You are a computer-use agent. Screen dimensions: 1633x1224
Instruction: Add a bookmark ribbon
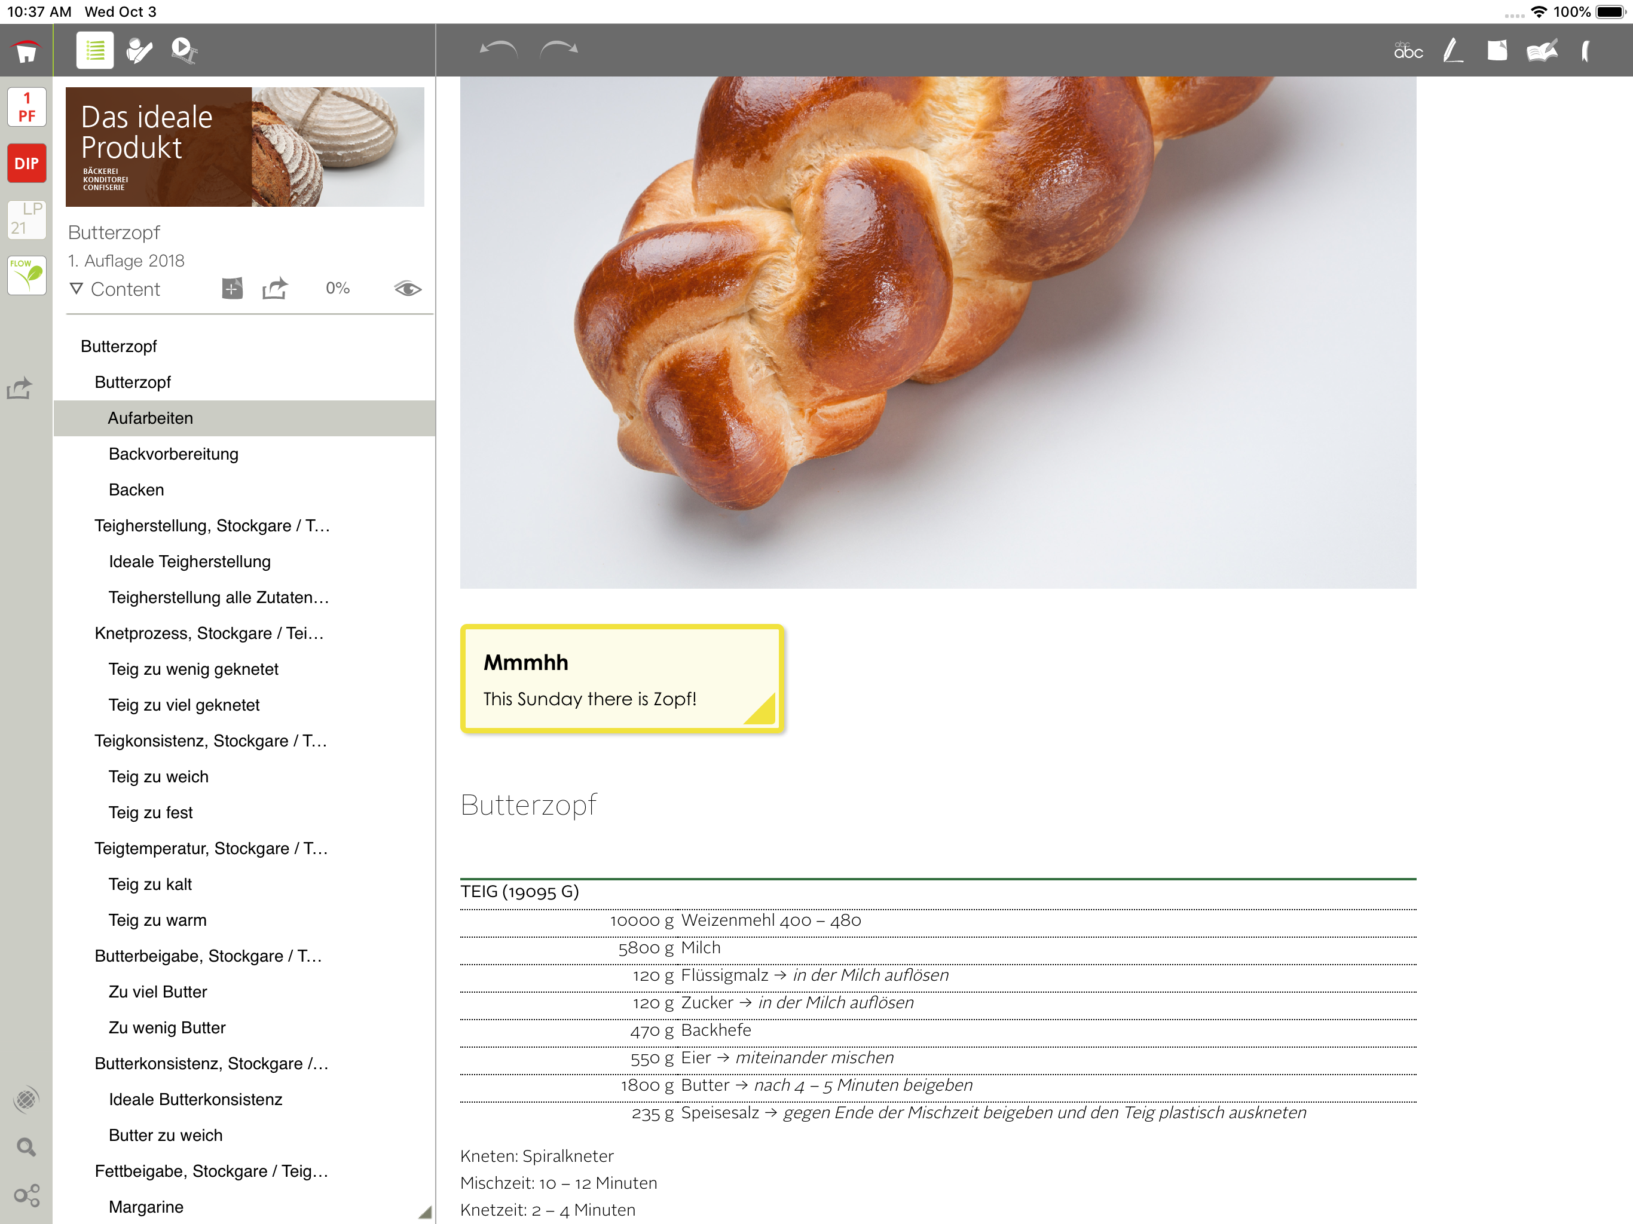(1586, 51)
